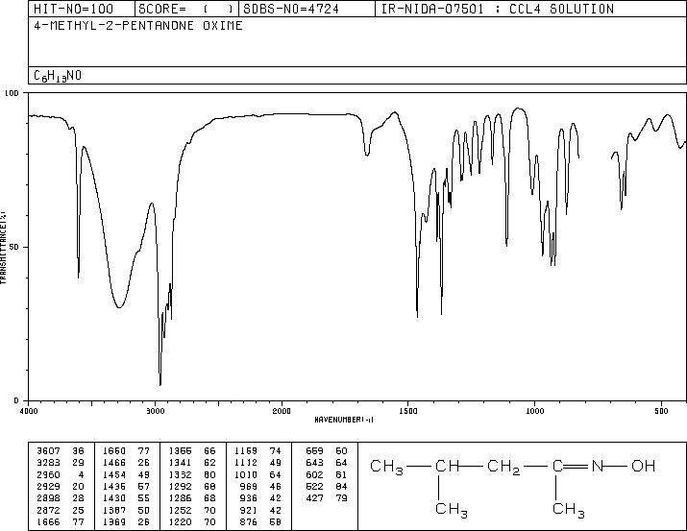Screen dimensions: 687x531
Task: Click the C=N absorption peak near 1660
Action: click(x=367, y=155)
